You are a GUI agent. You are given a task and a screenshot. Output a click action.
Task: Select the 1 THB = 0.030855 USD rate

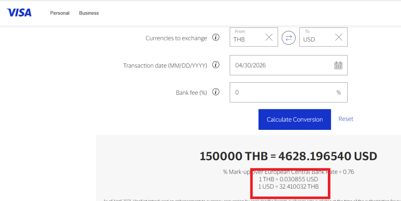click(x=288, y=179)
